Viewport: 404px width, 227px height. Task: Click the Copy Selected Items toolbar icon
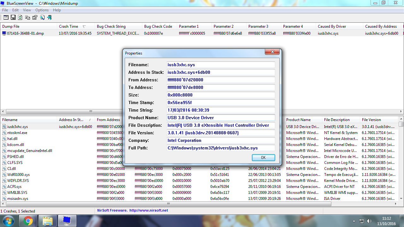point(28,17)
